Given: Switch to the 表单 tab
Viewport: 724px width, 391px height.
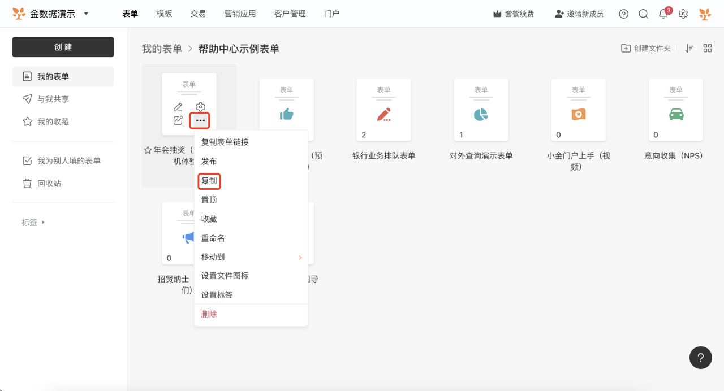Looking at the screenshot, I should (130, 14).
